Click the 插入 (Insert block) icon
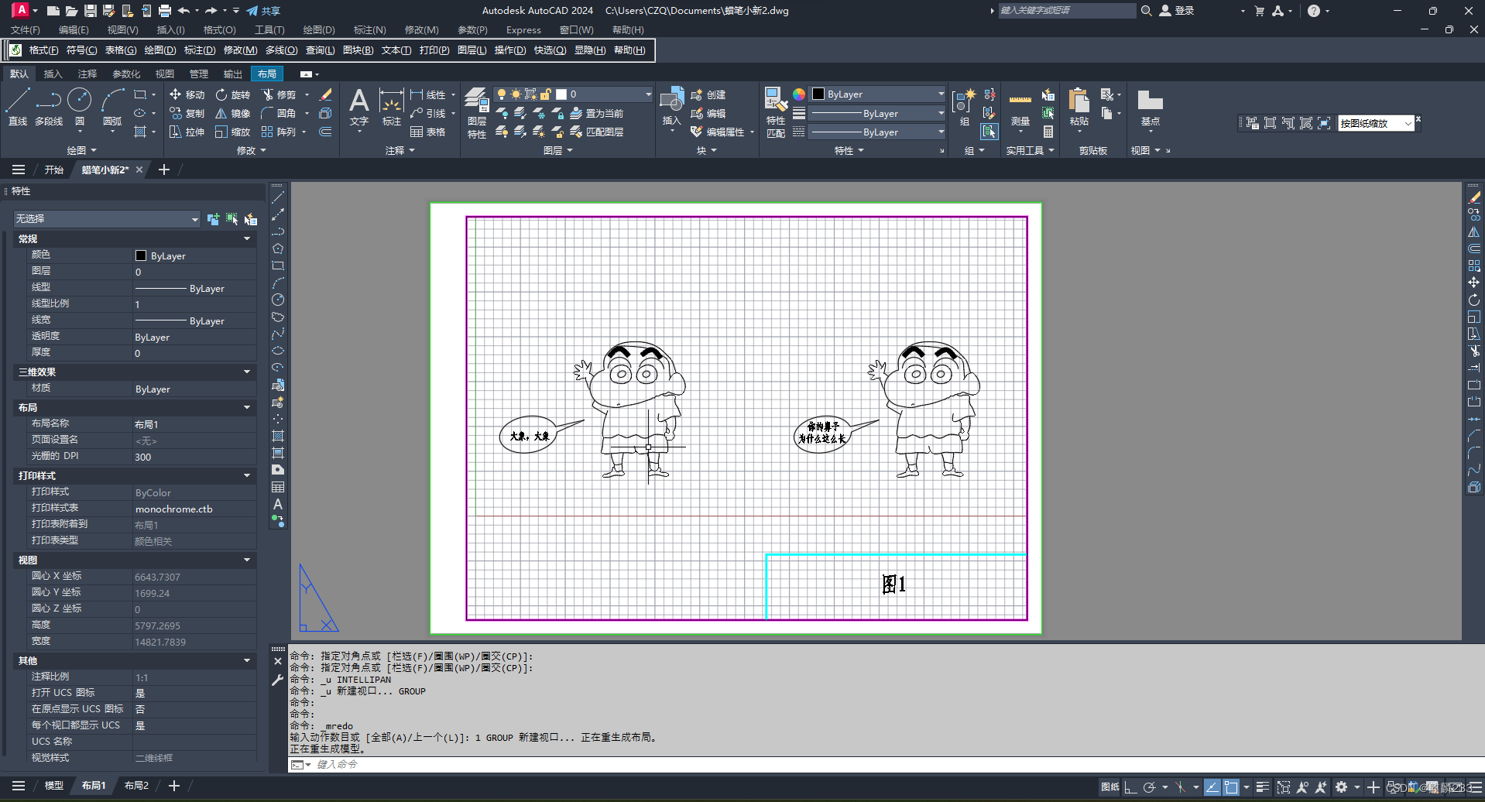1485x802 pixels. tap(671, 107)
